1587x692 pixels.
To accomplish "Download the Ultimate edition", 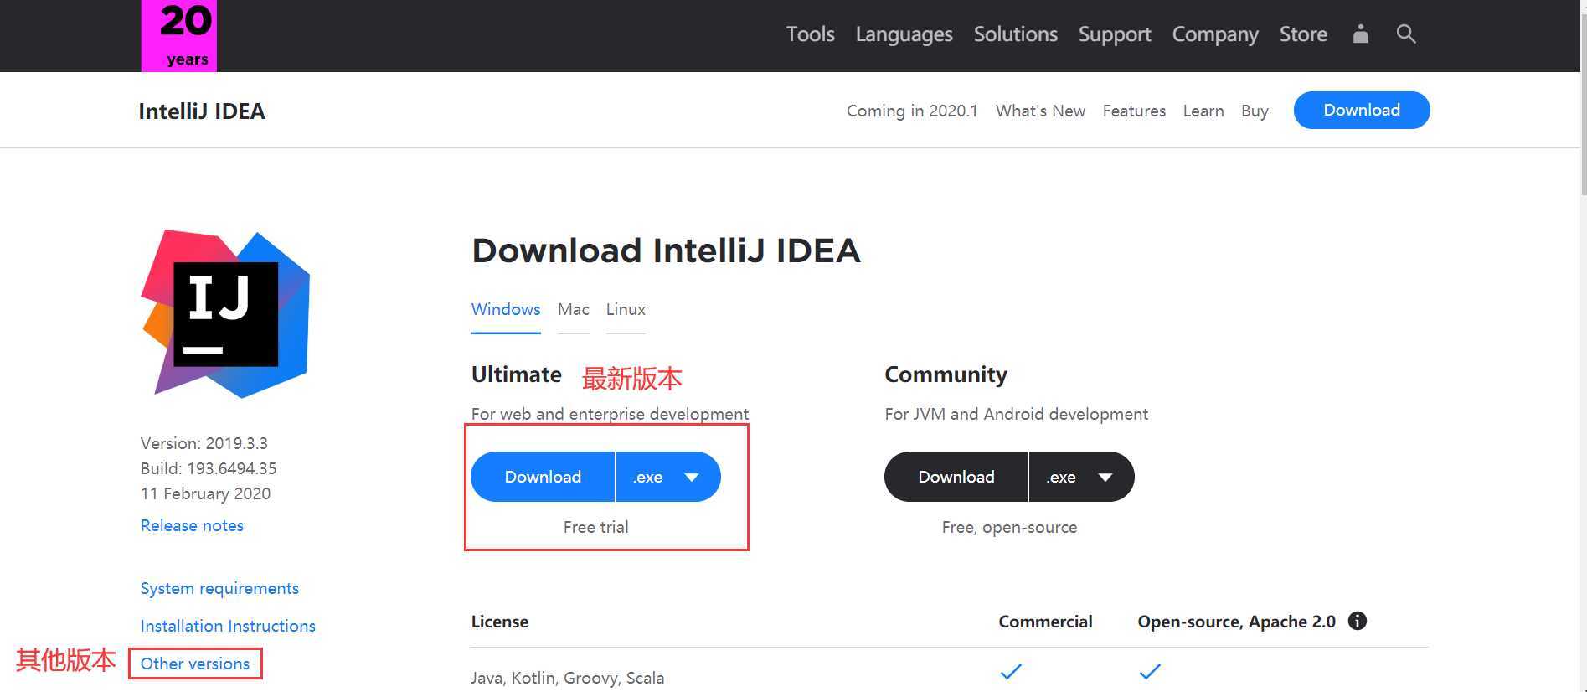I will pos(543,477).
